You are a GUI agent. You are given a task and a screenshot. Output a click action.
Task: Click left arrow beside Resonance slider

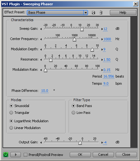(x=41, y=60)
